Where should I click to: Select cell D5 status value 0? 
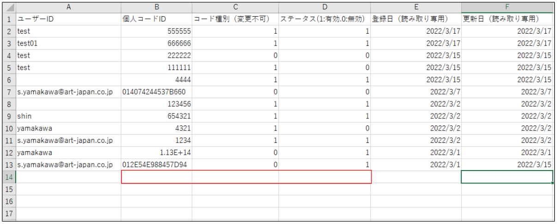pyautogui.click(x=325, y=68)
